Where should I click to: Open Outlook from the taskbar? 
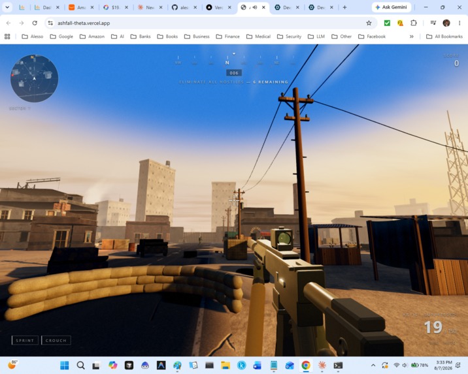click(290, 365)
